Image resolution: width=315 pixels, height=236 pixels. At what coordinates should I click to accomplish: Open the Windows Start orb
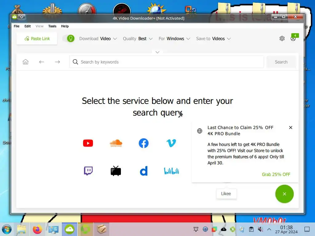click(x=7, y=229)
